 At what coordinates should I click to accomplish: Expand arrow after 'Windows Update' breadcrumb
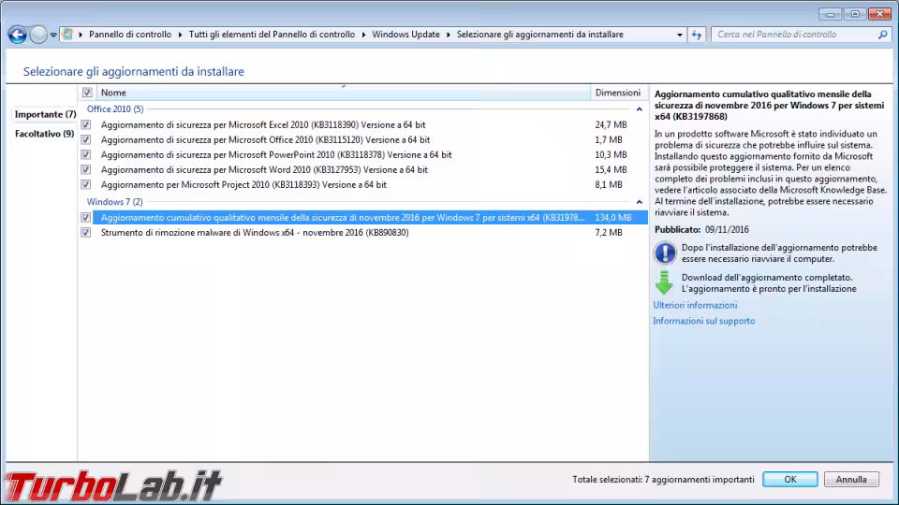(x=448, y=35)
